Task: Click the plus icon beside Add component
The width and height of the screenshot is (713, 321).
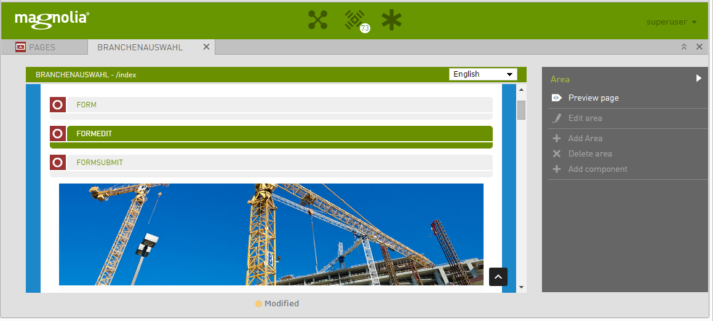Action: pyautogui.click(x=557, y=169)
